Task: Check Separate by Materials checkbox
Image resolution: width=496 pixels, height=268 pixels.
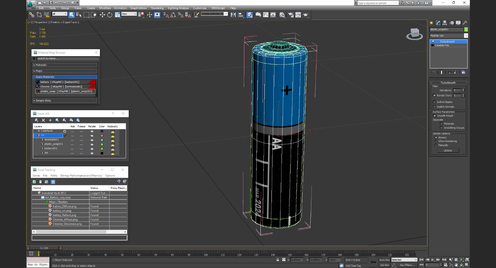Action: 441,124
